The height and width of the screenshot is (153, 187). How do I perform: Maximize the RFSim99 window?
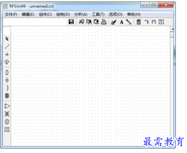(x=153, y=5)
